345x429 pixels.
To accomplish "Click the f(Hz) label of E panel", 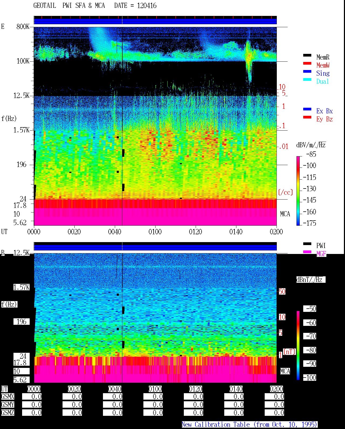I will [x=9, y=118].
